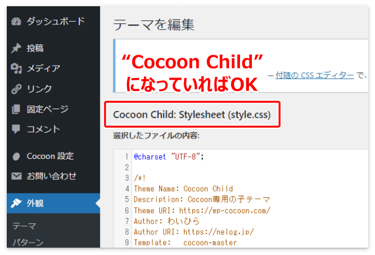Click the Theme URI wp-cocoon.com line
The width and height of the screenshot is (375, 255).
click(202, 211)
